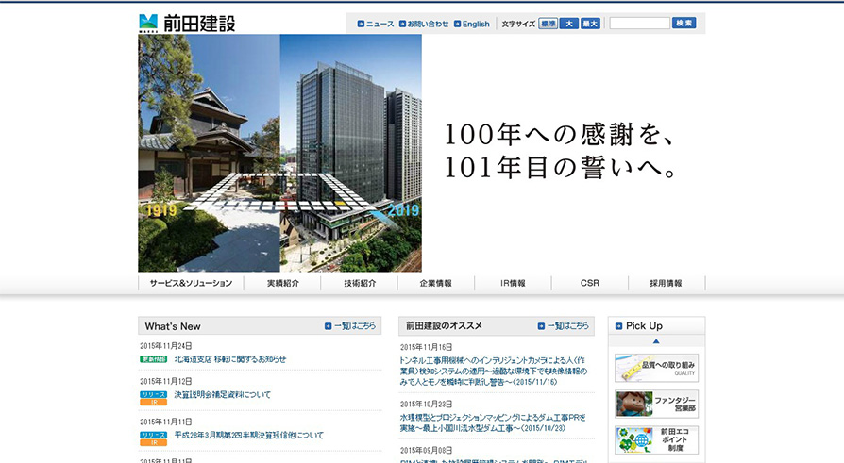Open 平成28年3月期第2四半期決算短信 news
The height and width of the screenshot is (463, 844).
[x=248, y=435]
